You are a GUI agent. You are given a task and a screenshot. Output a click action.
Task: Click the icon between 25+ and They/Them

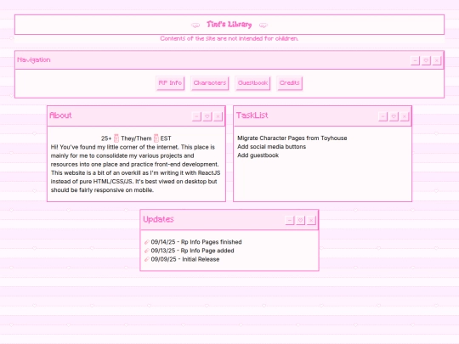click(x=116, y=138)
